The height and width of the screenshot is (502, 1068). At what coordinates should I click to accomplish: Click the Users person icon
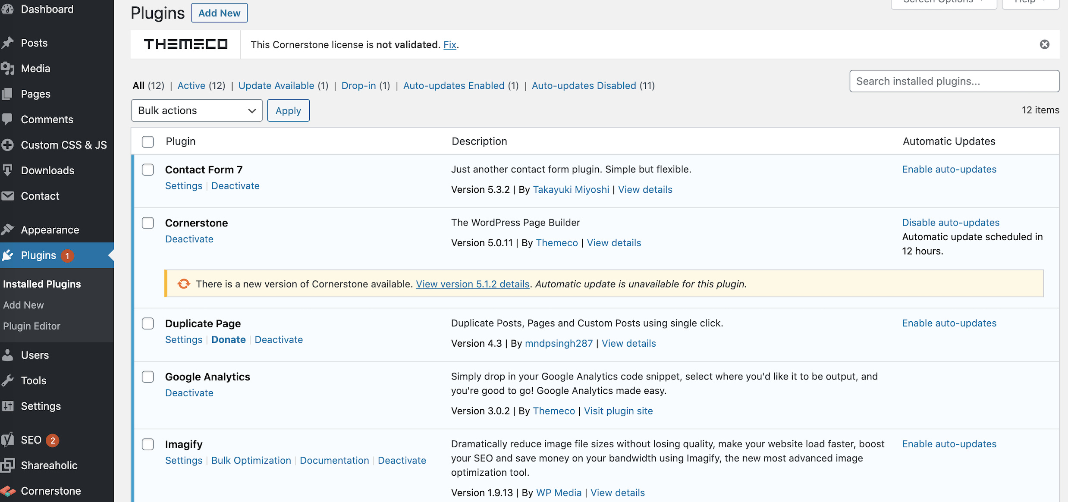click(7, 355)
